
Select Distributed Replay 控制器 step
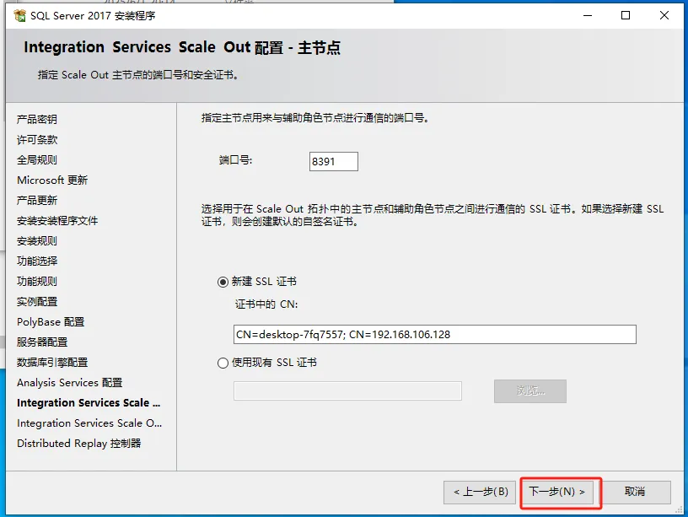[79, 444]
